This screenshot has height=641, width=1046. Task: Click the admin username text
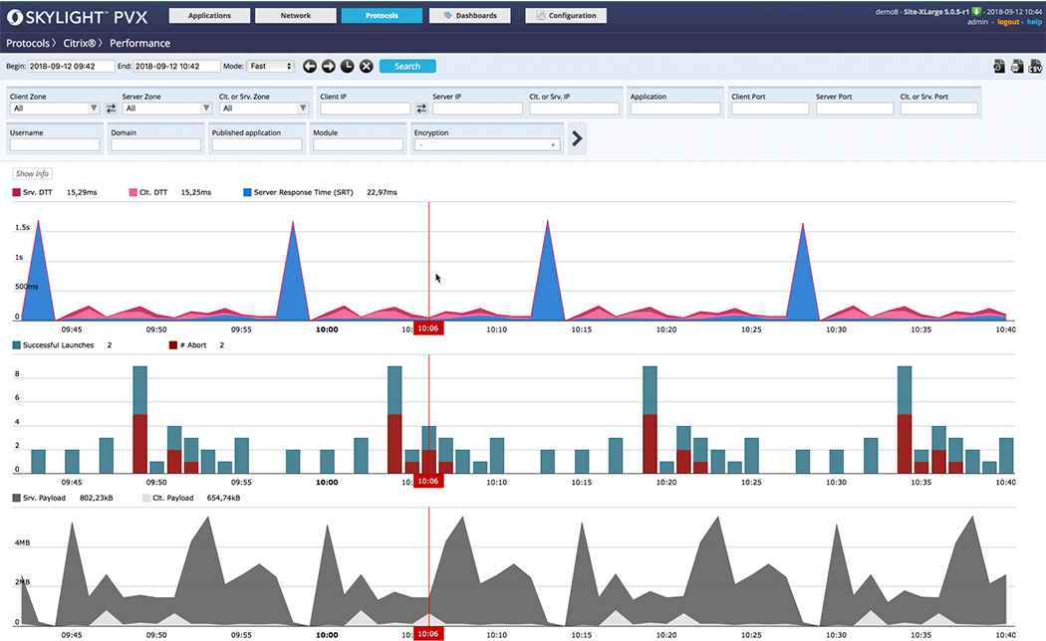(x=977, y=22)
